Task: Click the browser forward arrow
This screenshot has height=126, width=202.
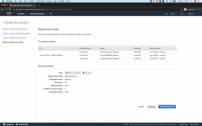Action: (6, 9)
